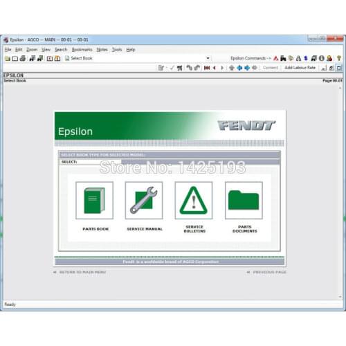Click the printer toolbar icon
Viewport: 346px width, 346px height.
(23, 58)
